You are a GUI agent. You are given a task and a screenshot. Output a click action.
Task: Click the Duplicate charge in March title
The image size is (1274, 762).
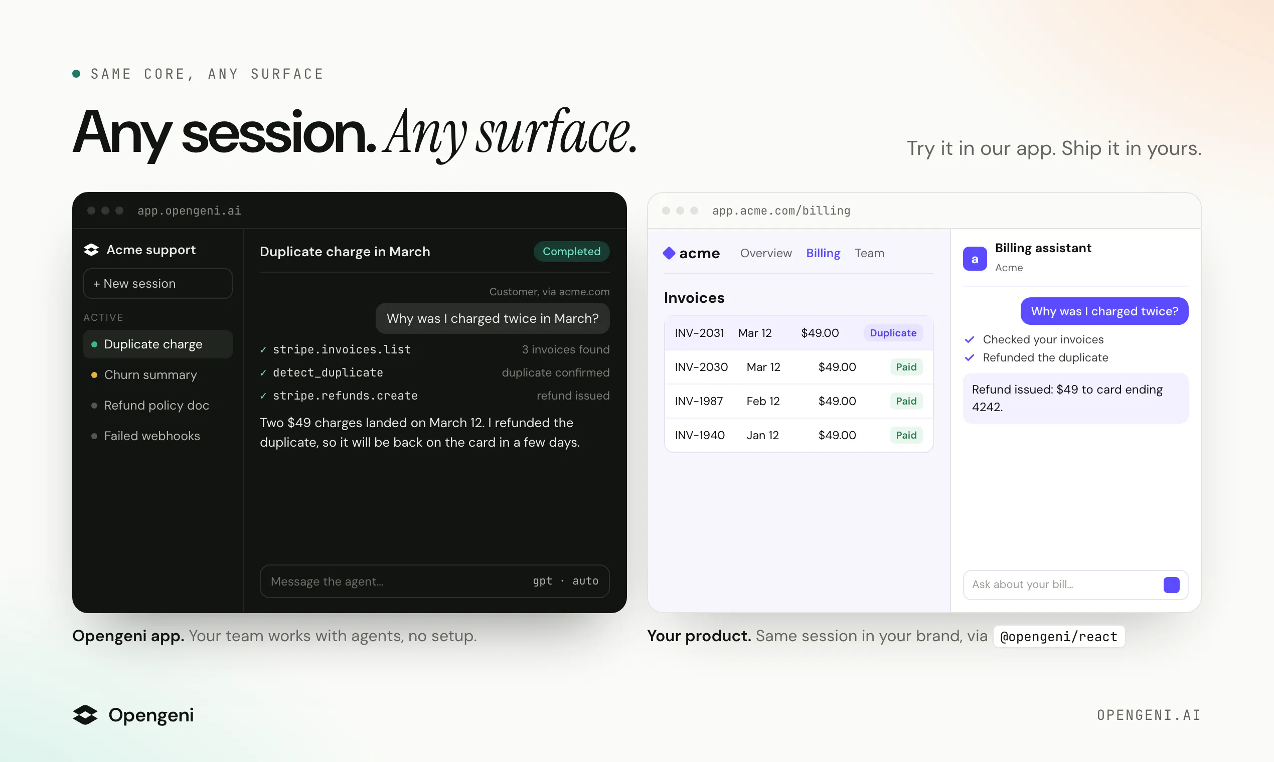345,252
